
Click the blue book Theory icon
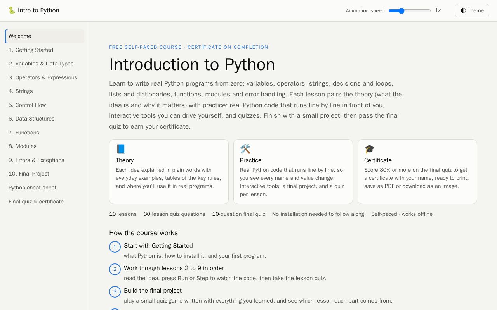click(x=121, y=149)
